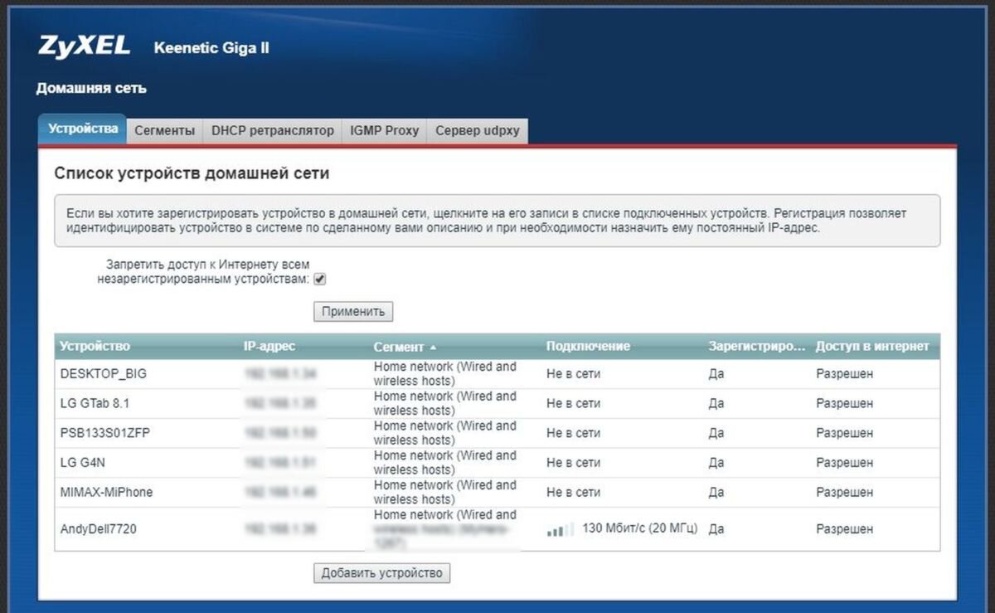Click Home network segment cell for MIMAX-MiPhone
995x613 pixels.
click(x=445, y=493)
